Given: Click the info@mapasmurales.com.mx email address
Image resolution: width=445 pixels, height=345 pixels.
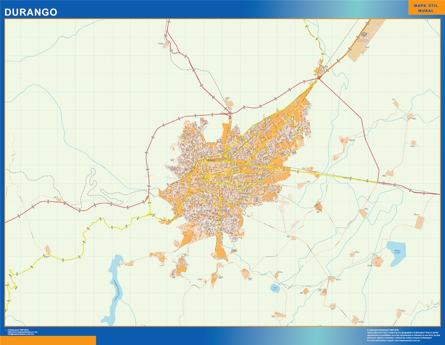Looking at the screenshot, I should point(21,334).
